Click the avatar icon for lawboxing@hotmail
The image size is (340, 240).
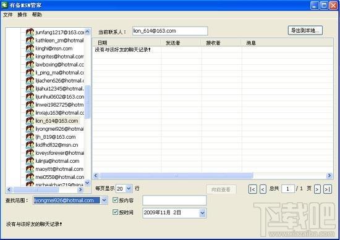coord(30,64)
